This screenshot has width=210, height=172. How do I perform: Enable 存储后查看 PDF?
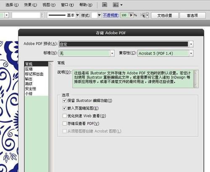[x=65, y=123]
